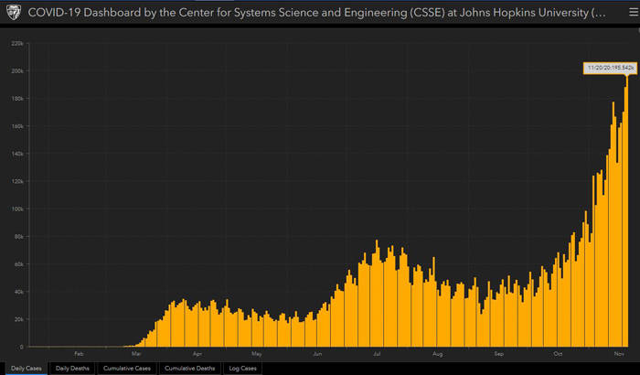
Task: Switch to the Daily Cases tab
Action: [26, 368]
